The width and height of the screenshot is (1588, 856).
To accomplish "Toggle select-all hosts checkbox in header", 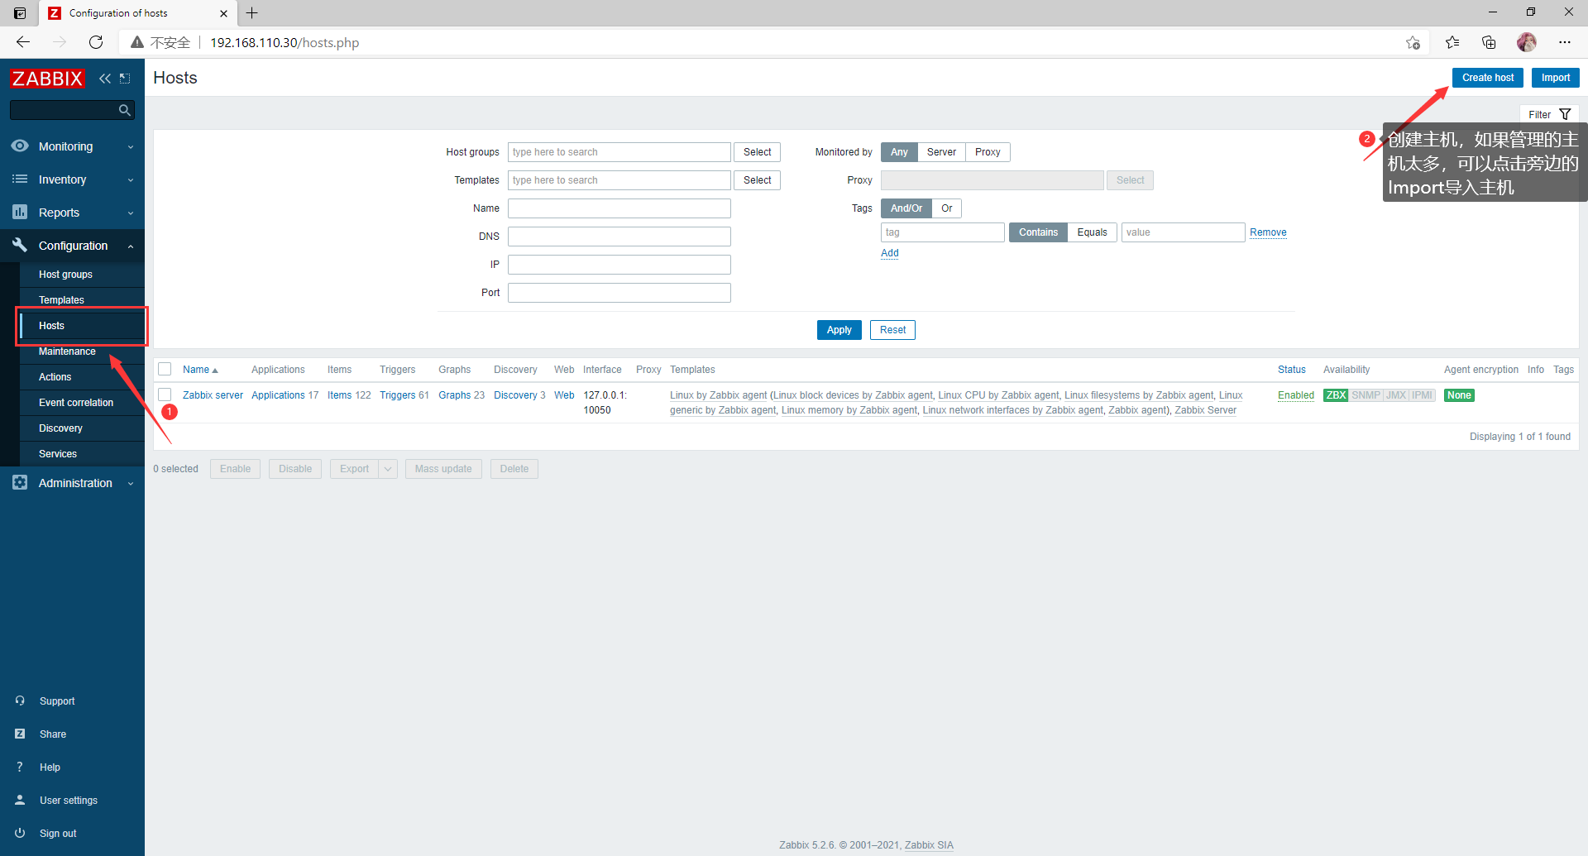I will [x=165, y=369].
